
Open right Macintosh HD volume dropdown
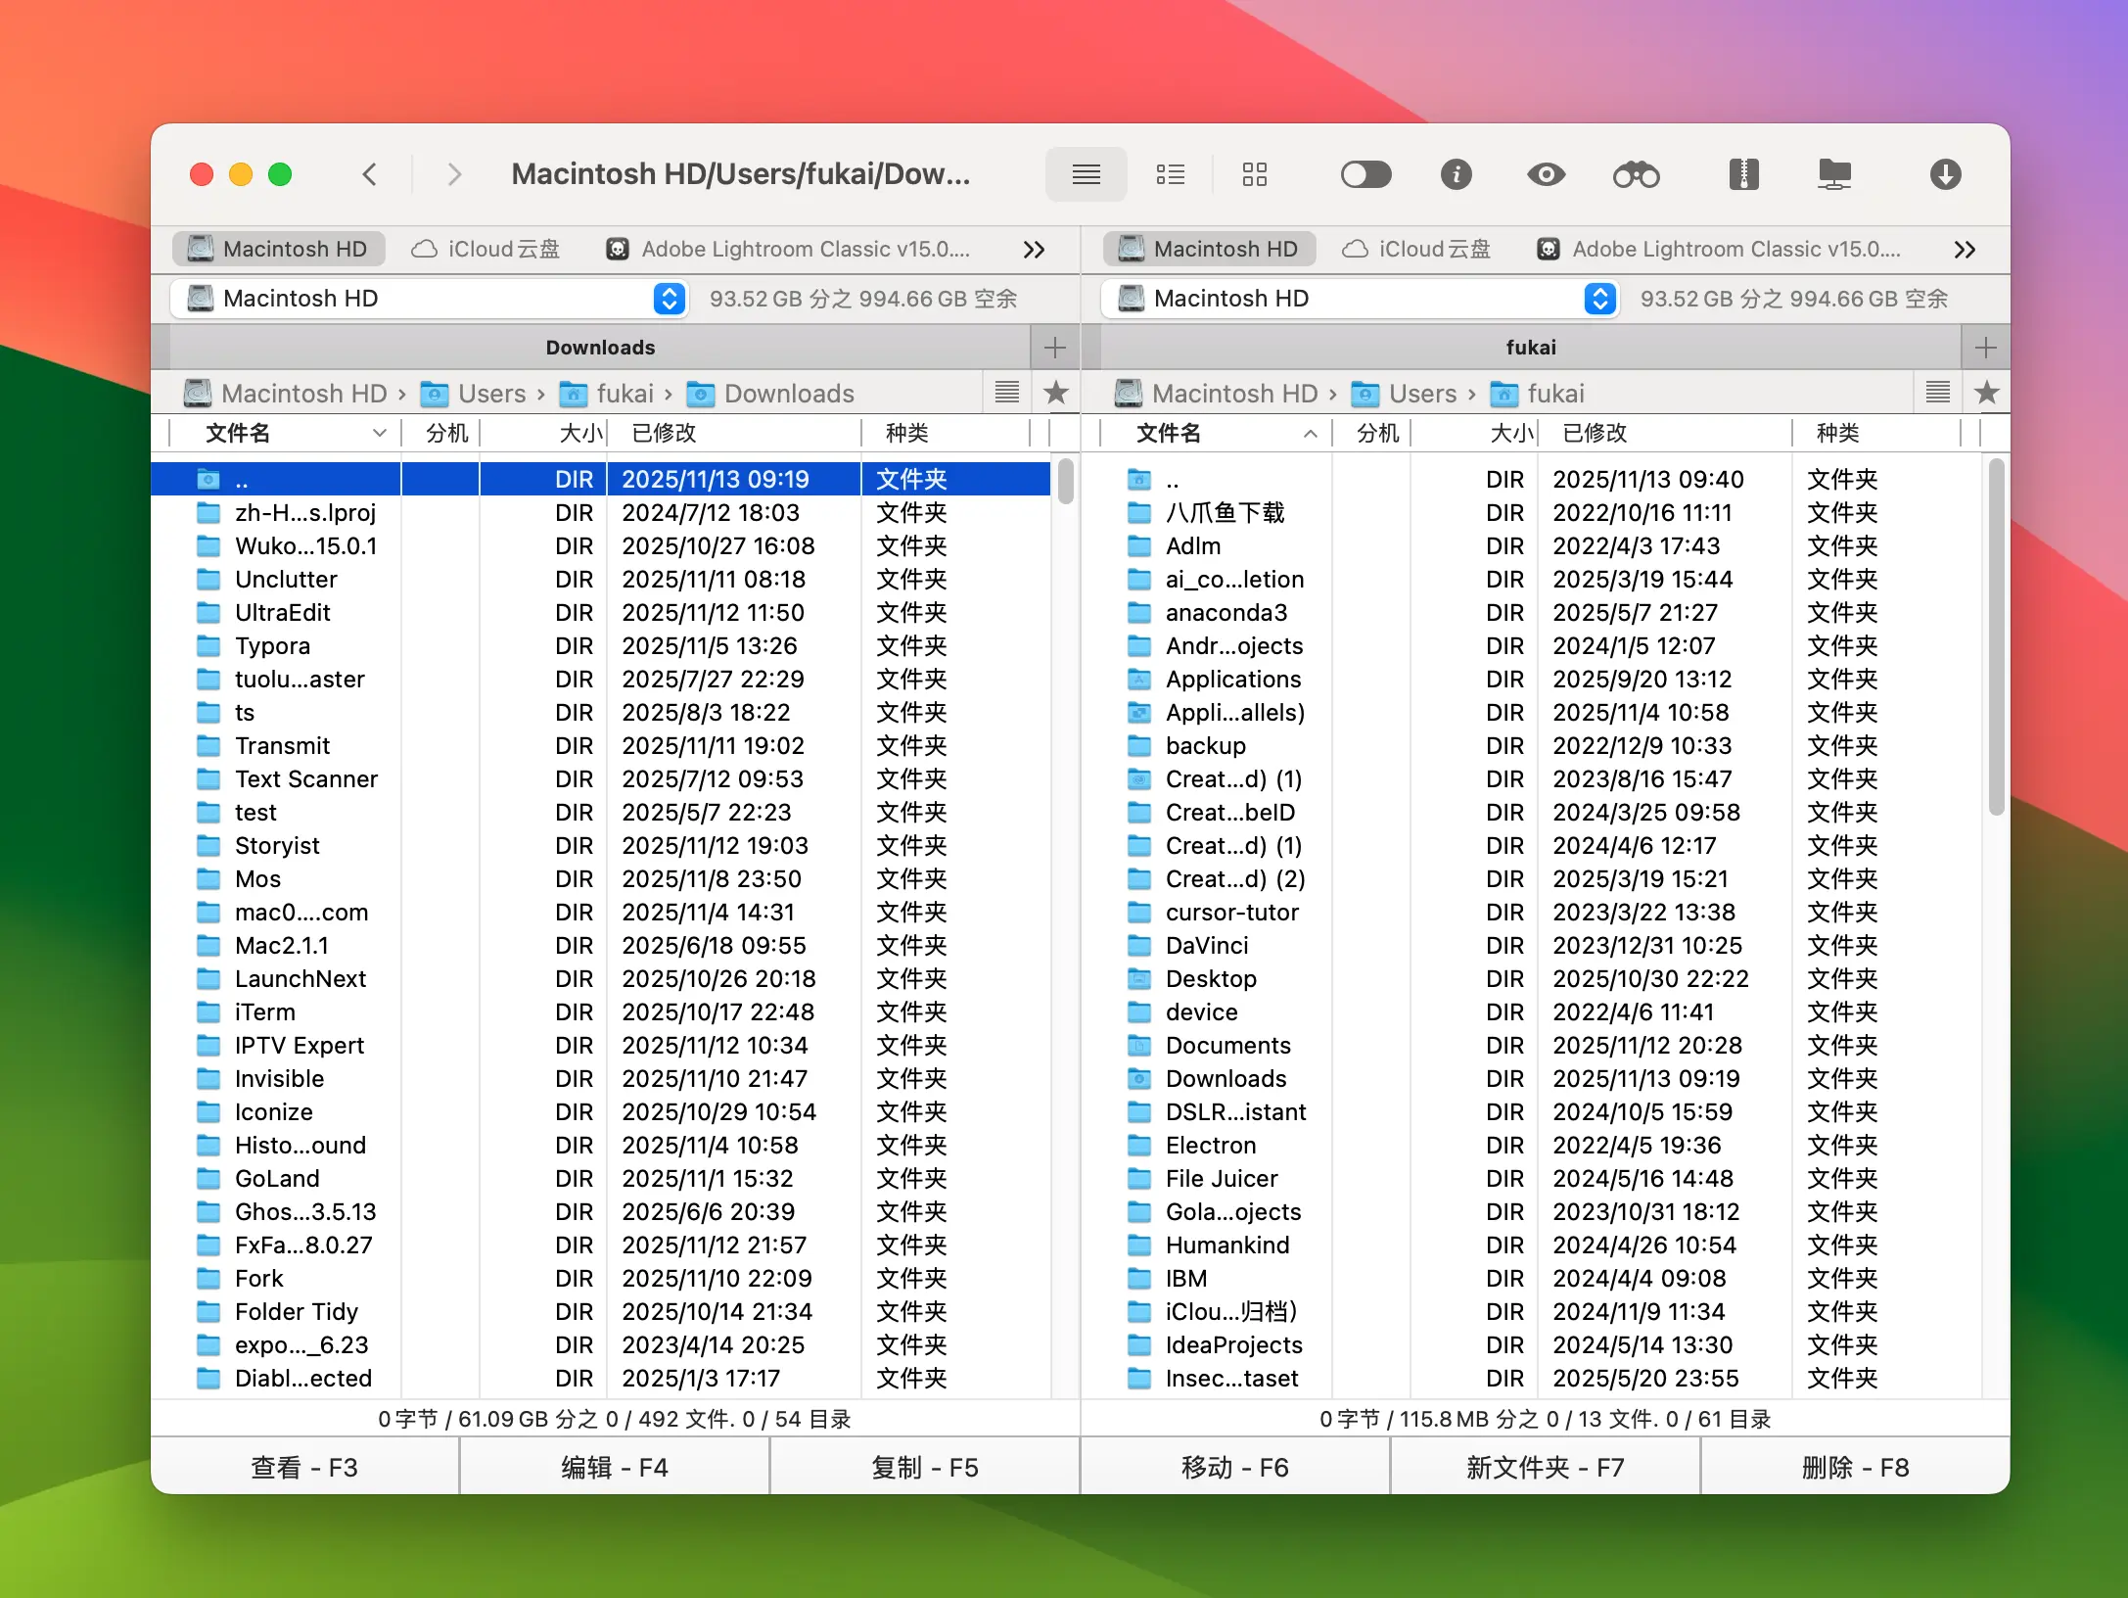point(1599,299)
